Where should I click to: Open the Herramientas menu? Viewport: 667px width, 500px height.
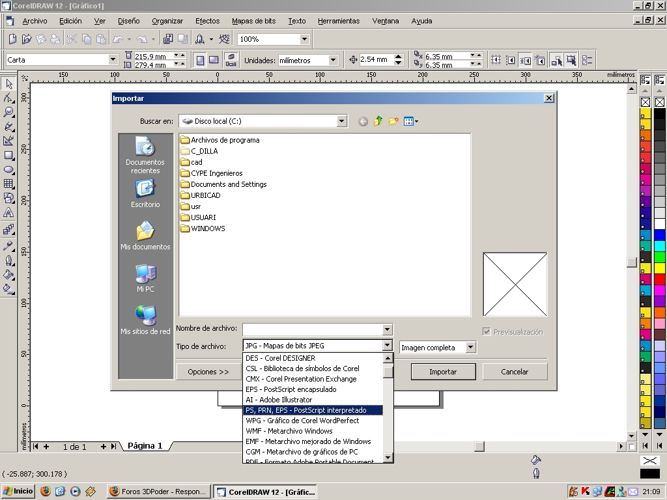(339, 21)
